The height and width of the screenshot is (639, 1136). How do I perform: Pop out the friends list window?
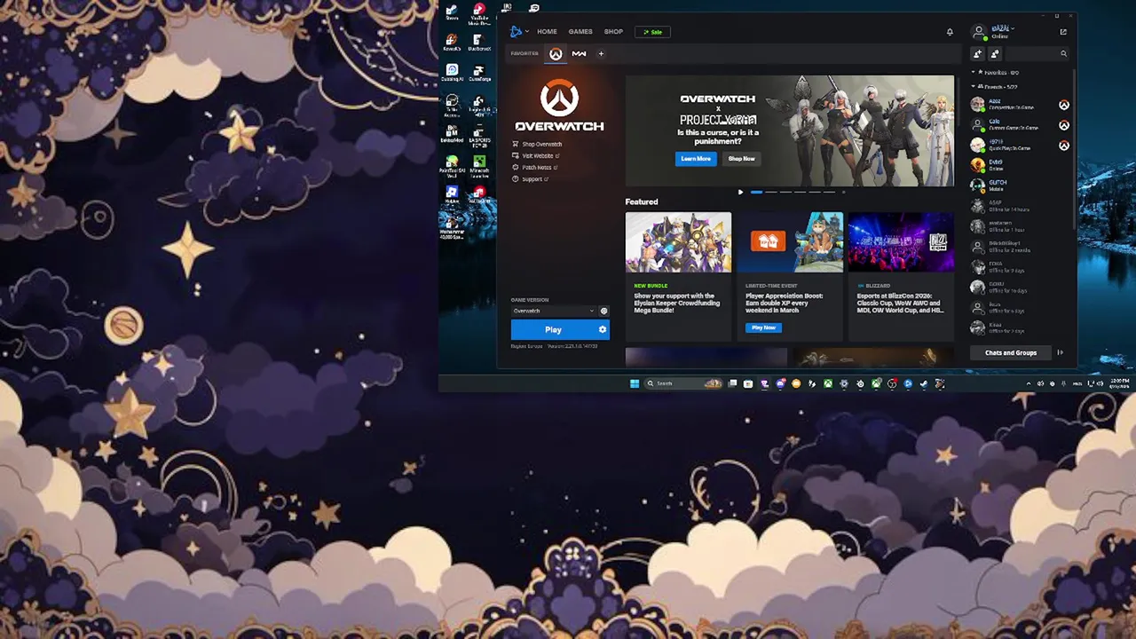(1063, 32)
